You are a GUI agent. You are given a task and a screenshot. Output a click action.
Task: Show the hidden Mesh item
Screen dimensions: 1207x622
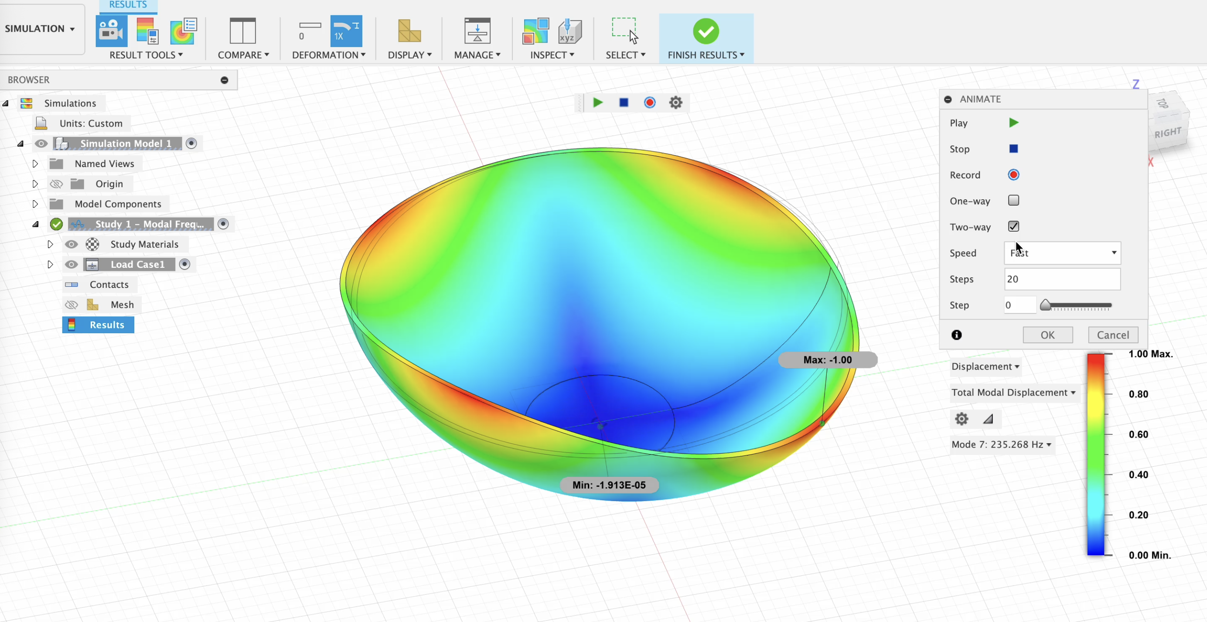pyautogui.click(x=71, y=304)
